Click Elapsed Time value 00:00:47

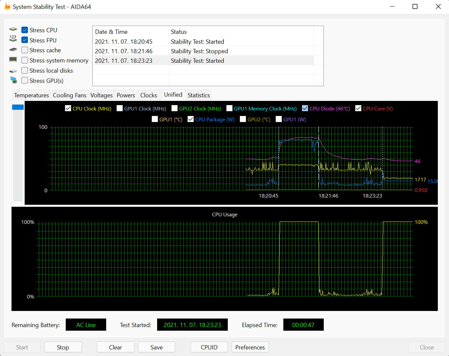click(303, 325)
